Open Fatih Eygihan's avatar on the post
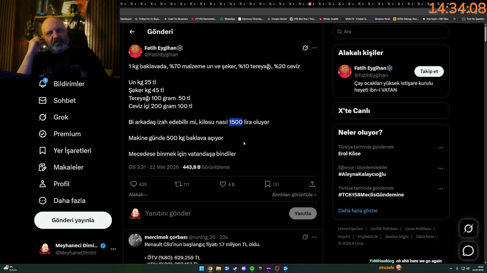This screenshot has width=487, height=273. click(x=135, y=51)
